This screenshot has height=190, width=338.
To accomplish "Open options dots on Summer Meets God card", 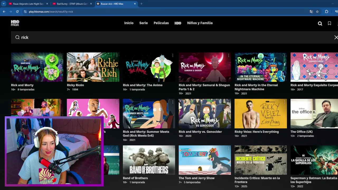I will pos(173,102).
